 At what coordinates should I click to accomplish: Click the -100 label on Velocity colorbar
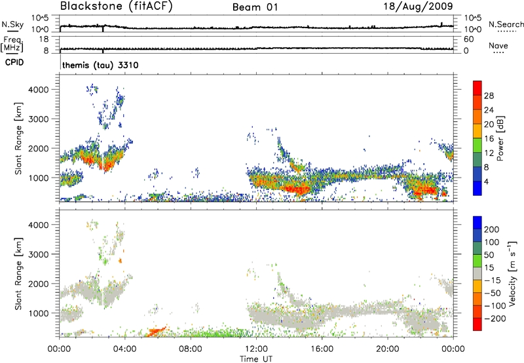click(x=495, y=306)
